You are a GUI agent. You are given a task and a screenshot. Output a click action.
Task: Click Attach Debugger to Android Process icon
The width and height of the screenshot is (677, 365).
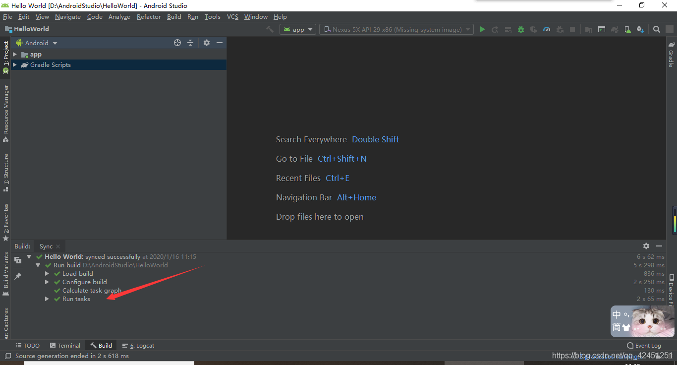coord(560,29)
